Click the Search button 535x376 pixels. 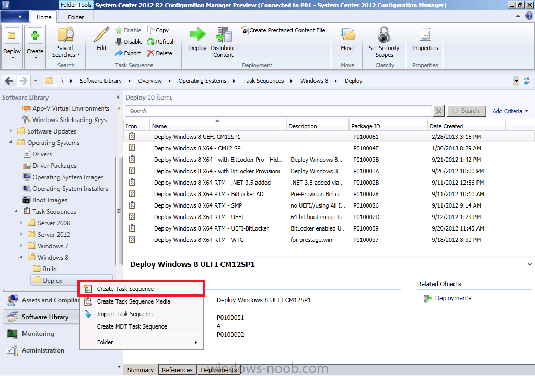click(x=467, y=111)
